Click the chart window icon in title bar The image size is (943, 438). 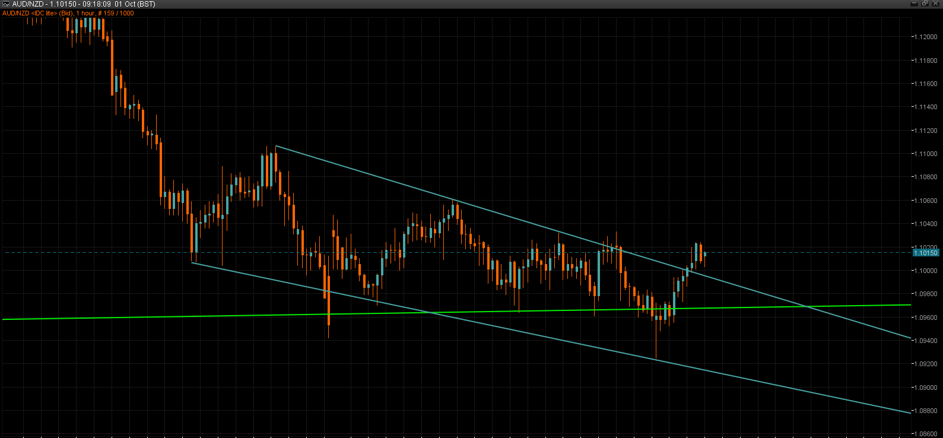tap(6, 4)
